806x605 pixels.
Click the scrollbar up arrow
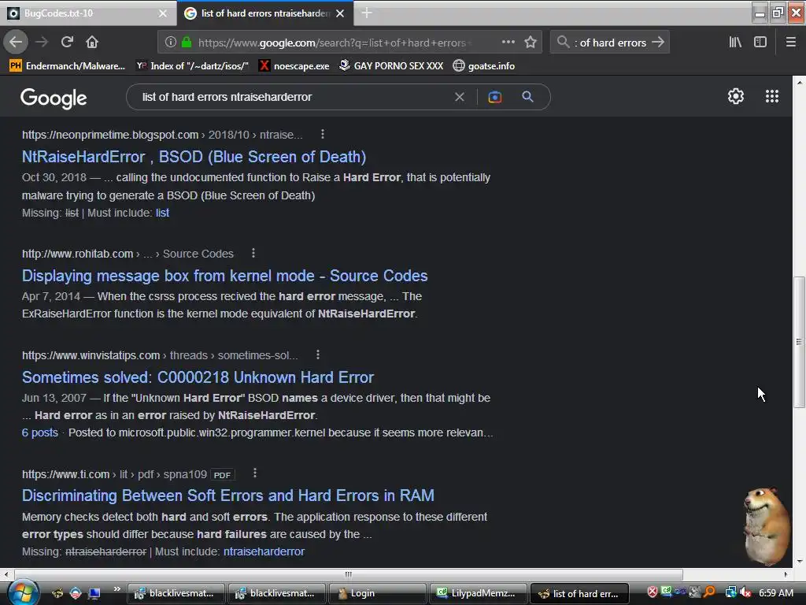(799, 81)
